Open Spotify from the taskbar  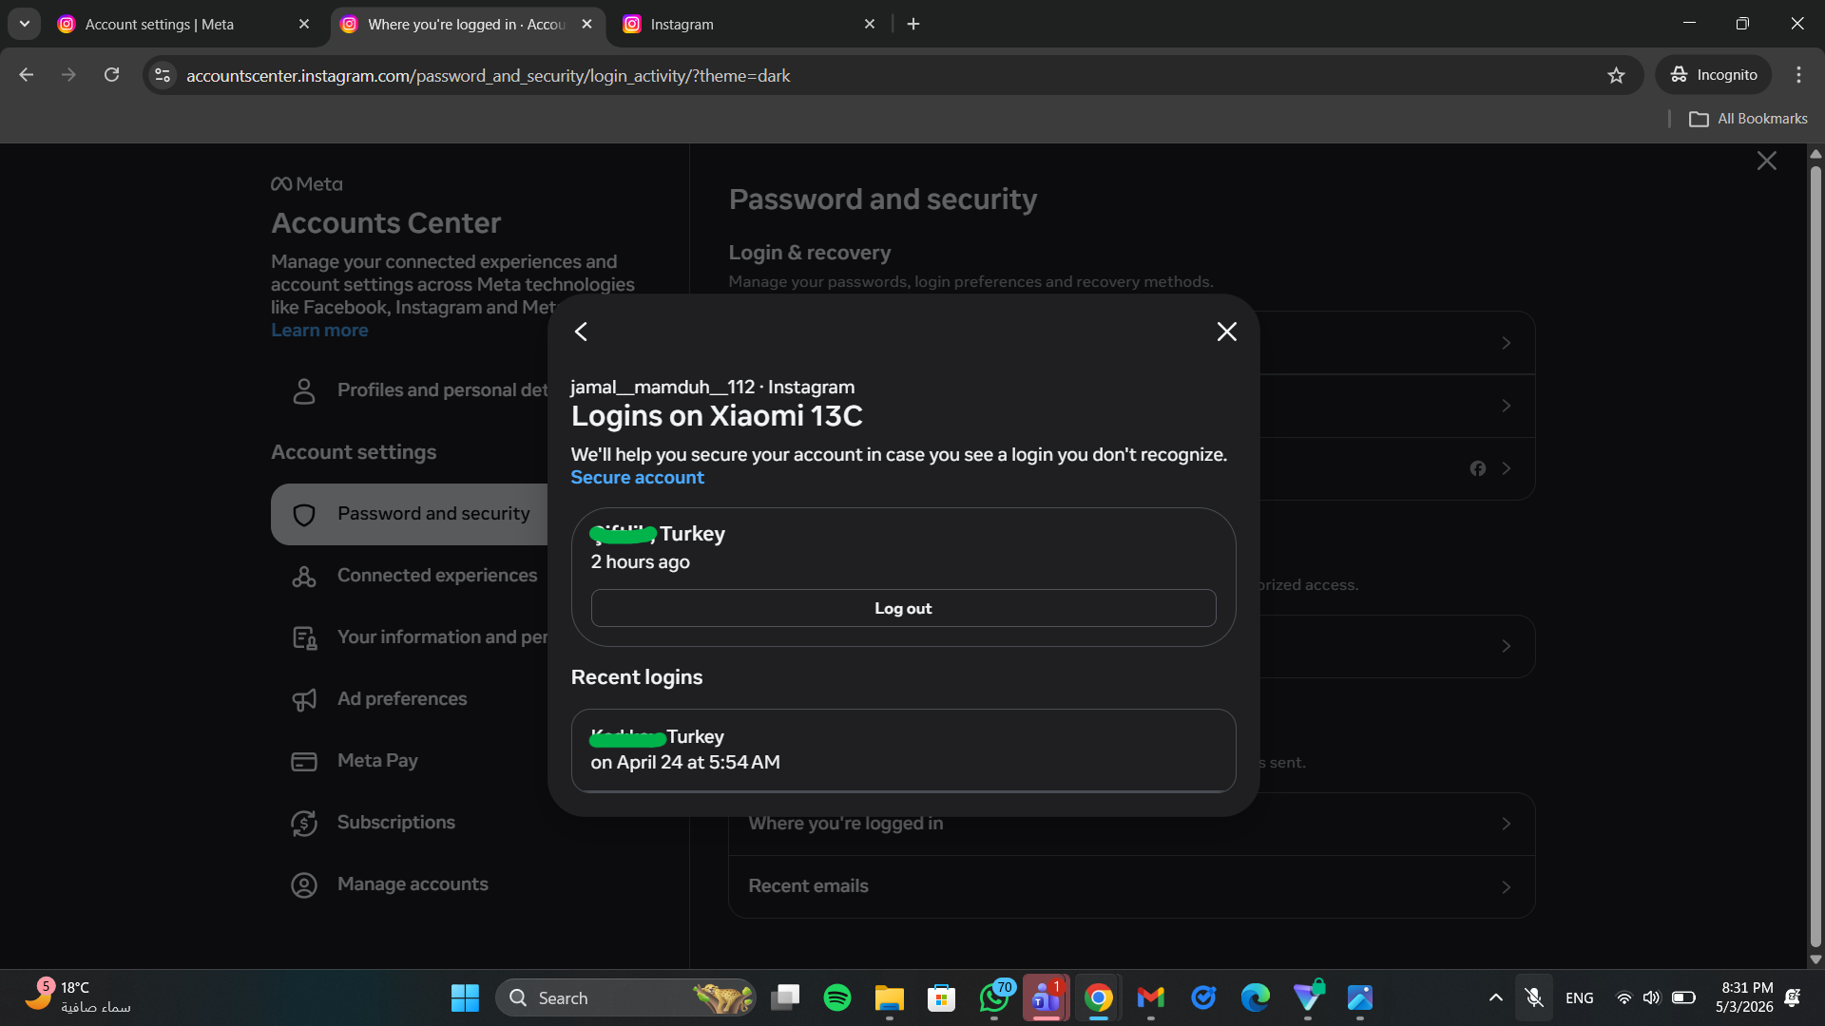click(837, 998)
